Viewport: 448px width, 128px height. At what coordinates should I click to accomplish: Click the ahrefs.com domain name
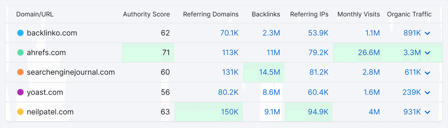(x=46, y=53)
